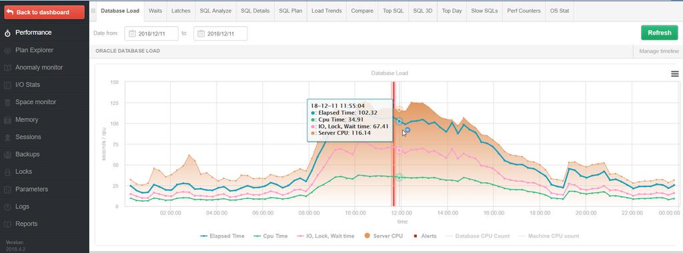
Task: Click the Parameters icon
Action: pos(7,190)
